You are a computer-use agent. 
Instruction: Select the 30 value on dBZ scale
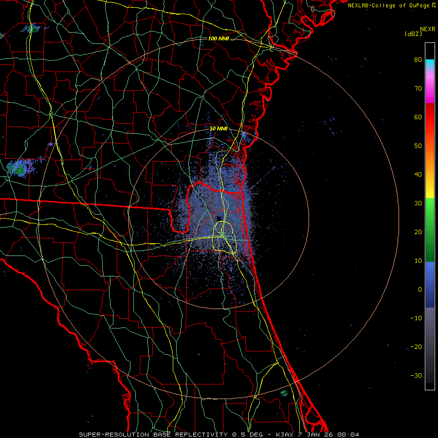point(418,203)
